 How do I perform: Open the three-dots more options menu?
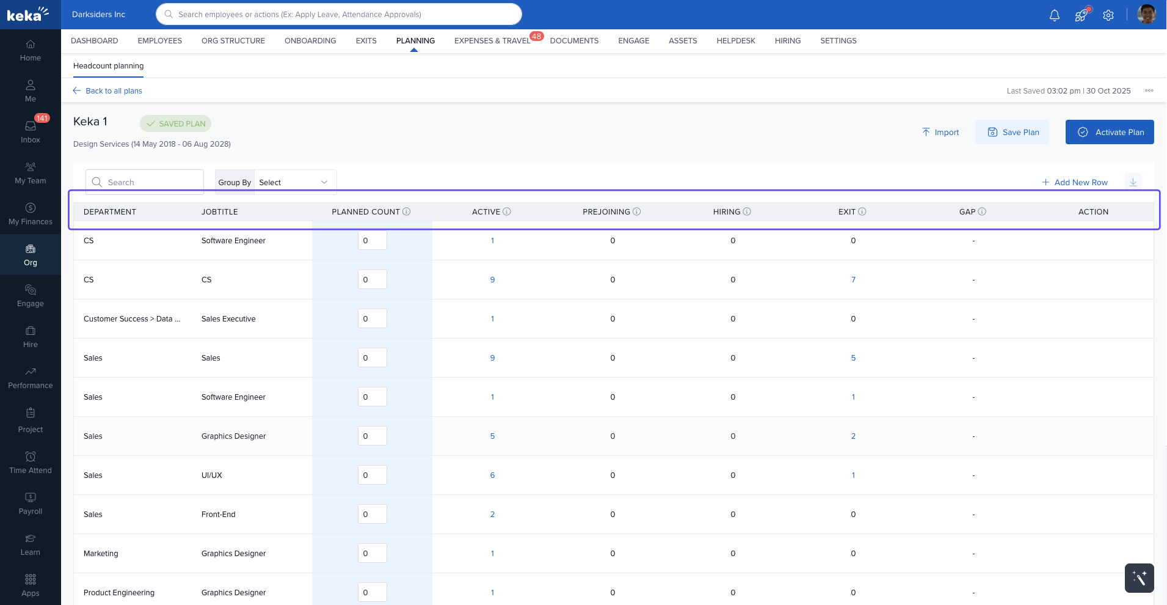point(1149,90)
